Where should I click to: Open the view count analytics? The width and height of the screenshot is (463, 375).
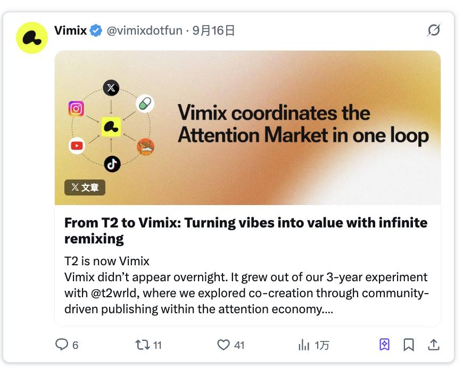click(304, 345)
